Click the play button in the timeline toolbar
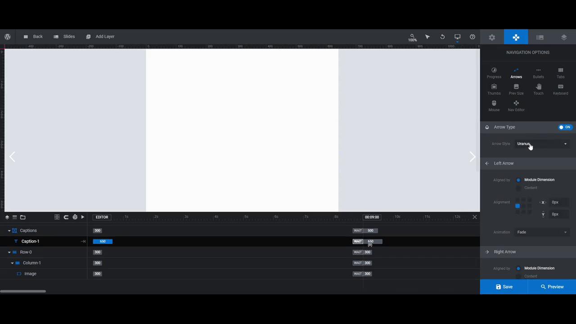Viewport: 576px width, 324px height. click(x=82, y=217)
